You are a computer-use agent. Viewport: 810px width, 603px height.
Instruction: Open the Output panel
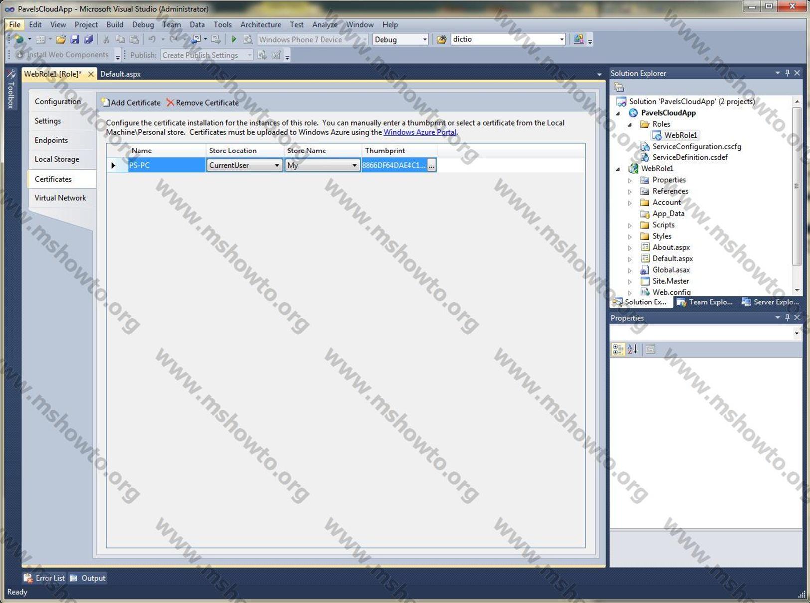[88, 578]
